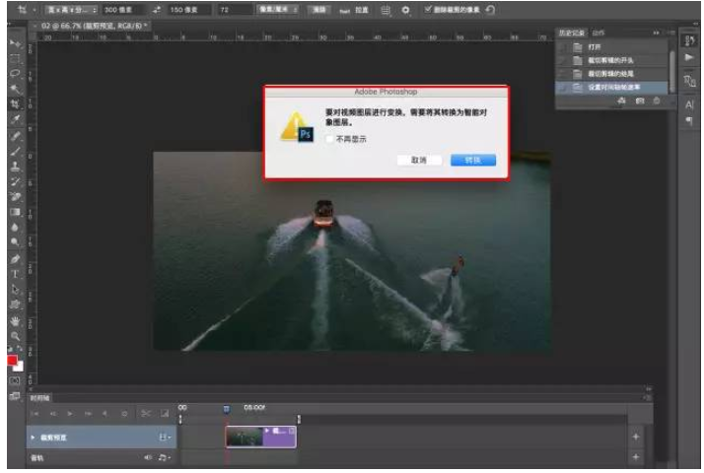Click the 转换 button in the dialog

point(472,160)
